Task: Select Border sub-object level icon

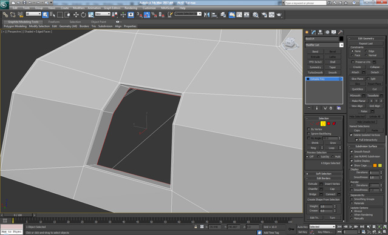Action: tap(323, 124)
